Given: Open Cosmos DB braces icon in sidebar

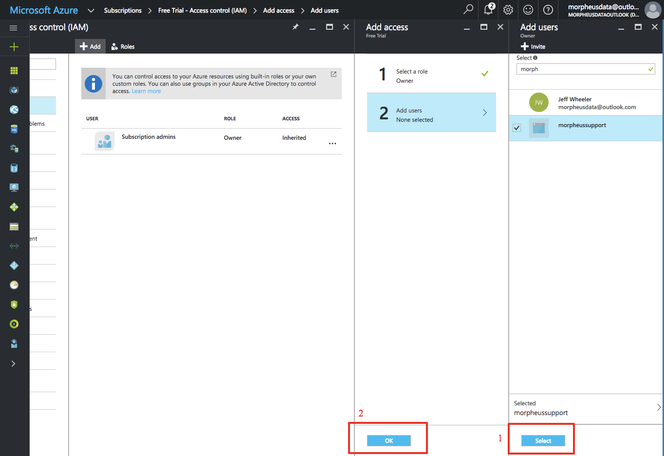Looking at the screenshot, I should [14, 168].
